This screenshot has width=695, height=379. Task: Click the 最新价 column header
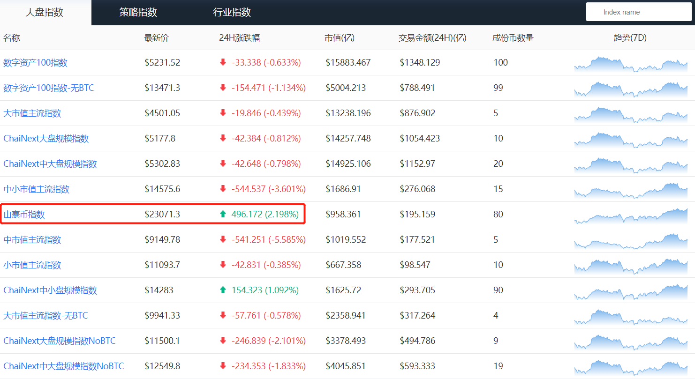[156, 38]
